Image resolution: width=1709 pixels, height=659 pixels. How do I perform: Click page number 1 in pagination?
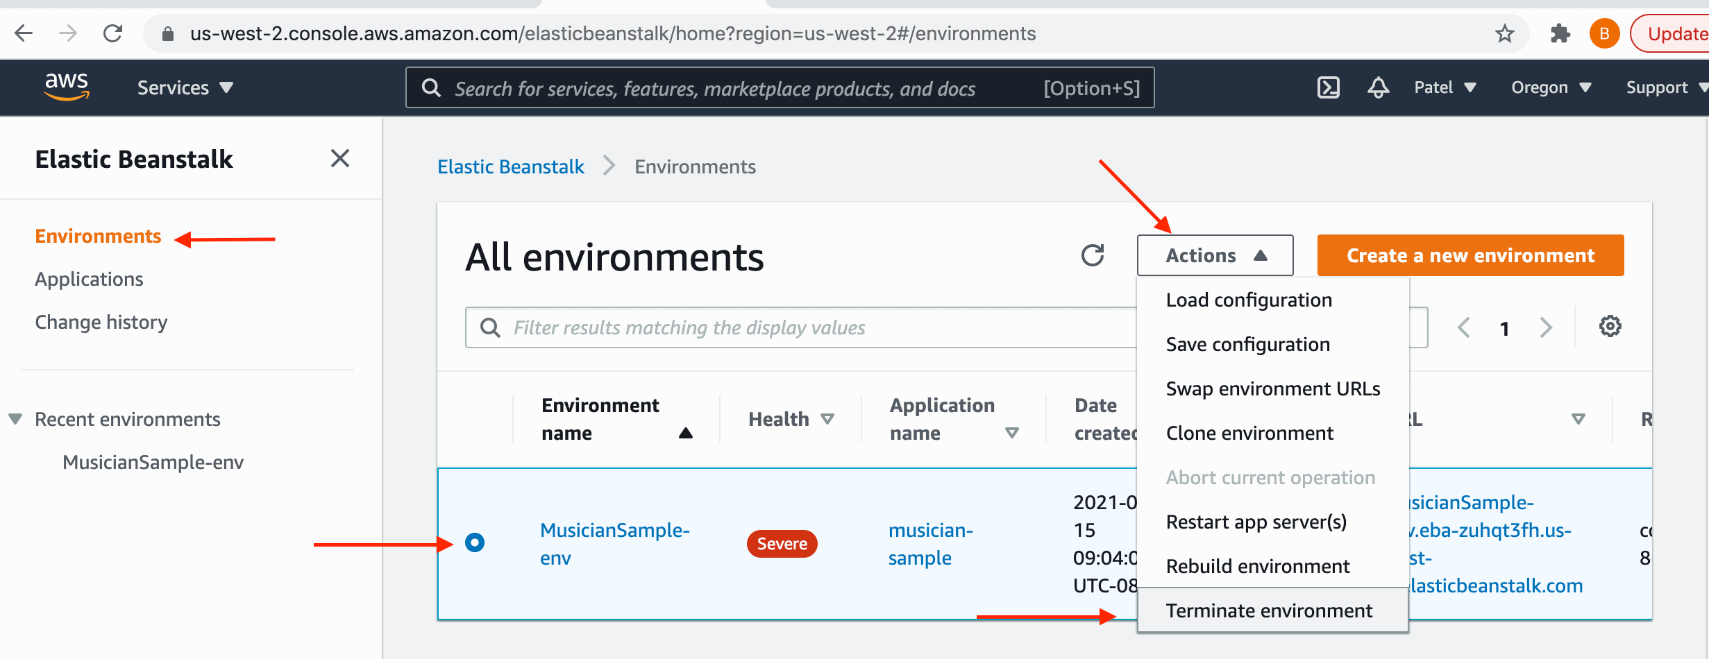coord(1504,328)
